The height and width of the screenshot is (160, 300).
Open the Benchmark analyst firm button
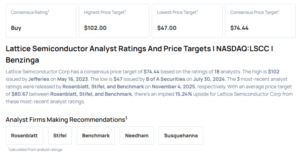(96, 135)
